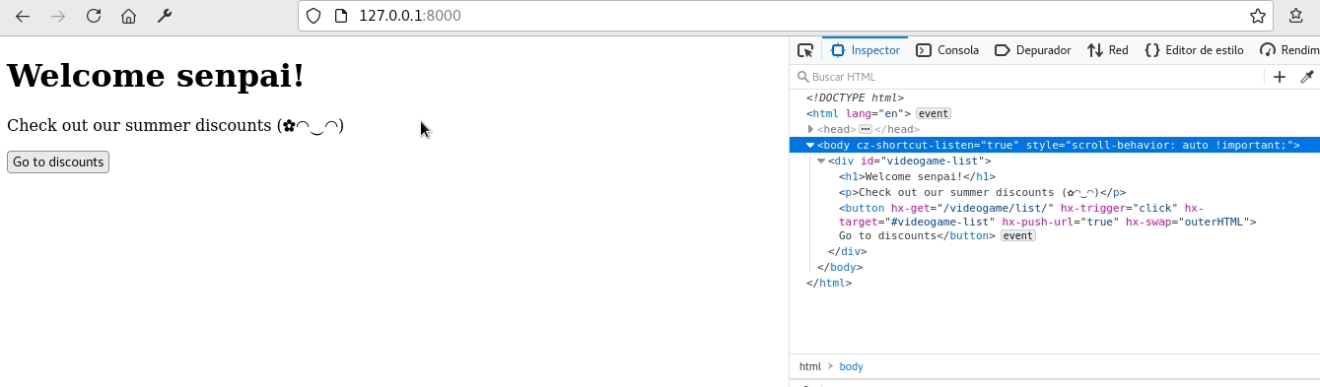This screenshot has width=1320, height=387.
Task: Open the Rendimiento tab
Action: point(1289,50)
